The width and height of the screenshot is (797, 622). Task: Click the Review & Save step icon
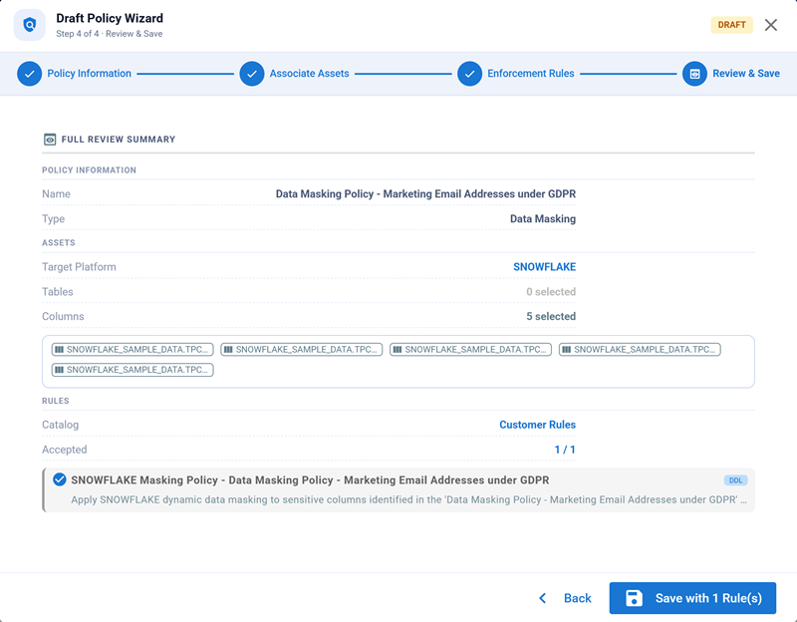coord(694,74)
